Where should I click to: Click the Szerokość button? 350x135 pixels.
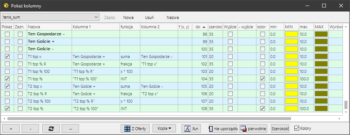click(x=280, y=129)
